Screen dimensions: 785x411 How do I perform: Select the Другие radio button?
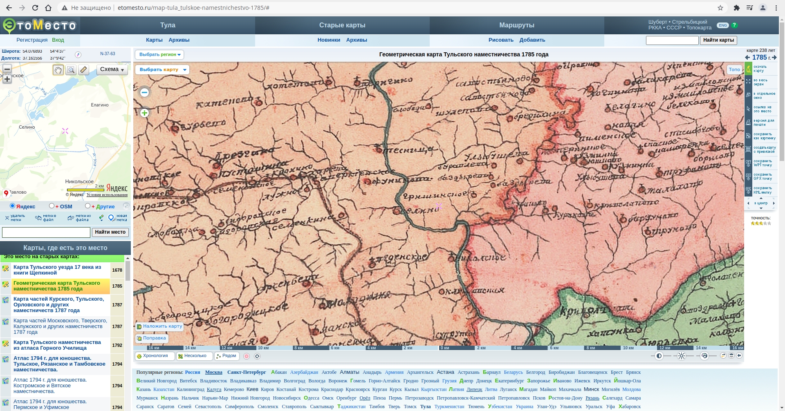tap(87, 206)
